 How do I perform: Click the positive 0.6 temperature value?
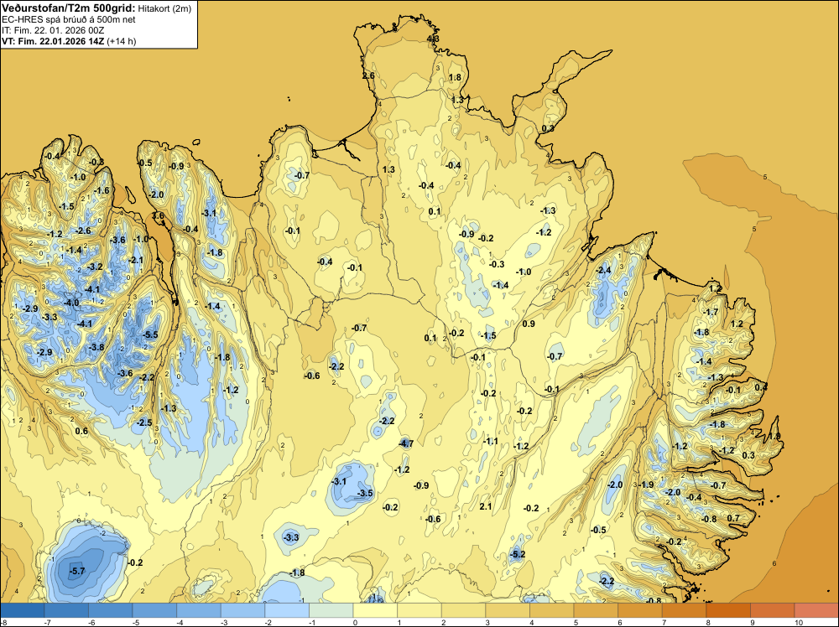[x=81, y=431]
